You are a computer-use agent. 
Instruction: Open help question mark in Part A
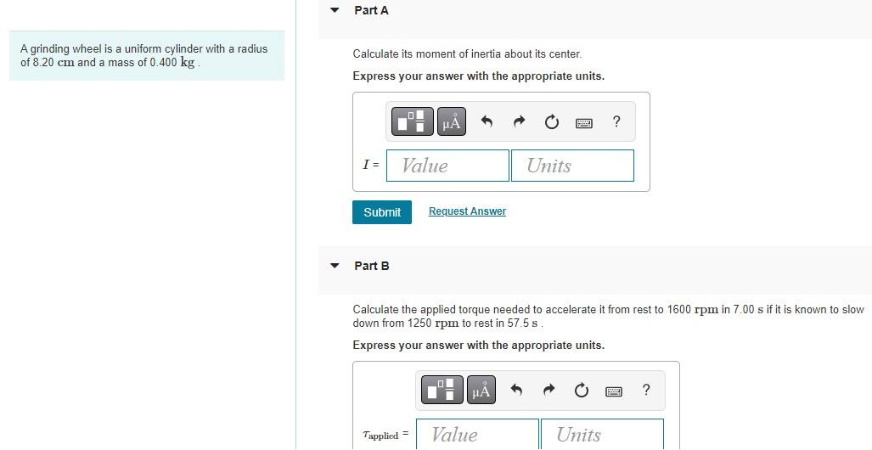coord(616,121)
